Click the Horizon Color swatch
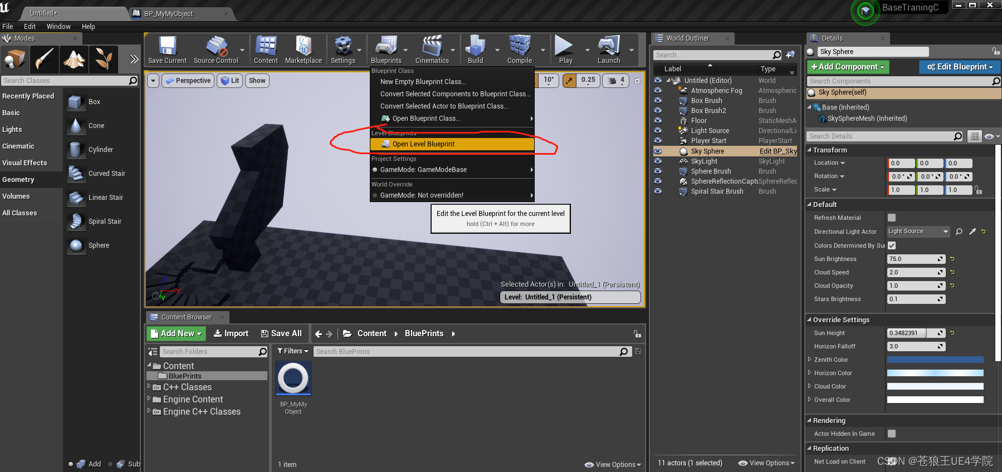This screenshot has height=472, width=1002. pyautogui.click(x=935, y=373)
